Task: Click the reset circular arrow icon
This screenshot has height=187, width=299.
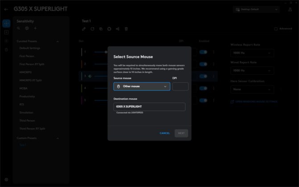Action: click(93, 29)
